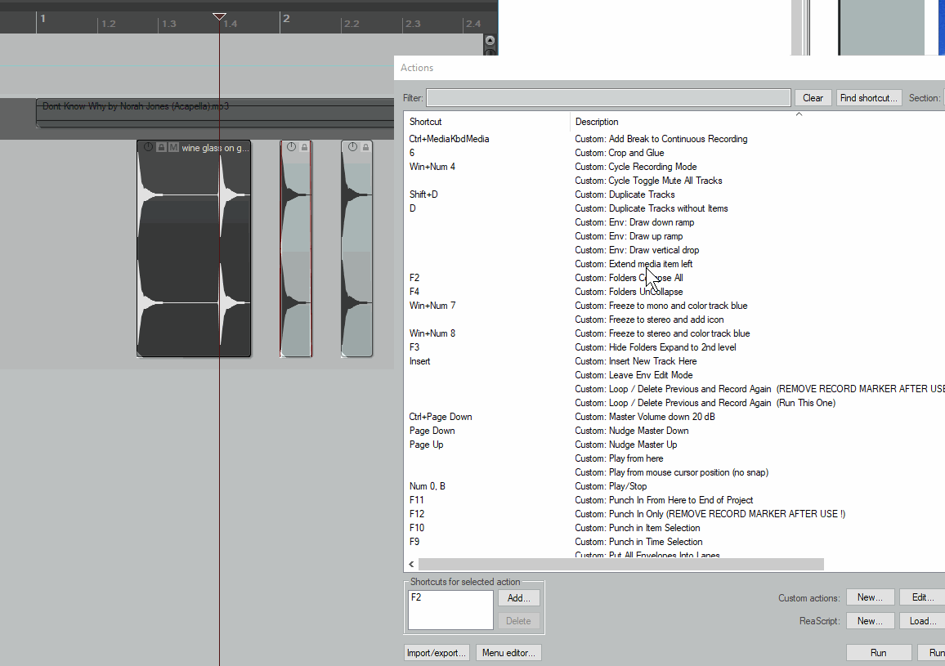Image resolution: width=945 pixels, height=666 pixels.
Task: Click the sort arrow above the Description column
Action: click(x=799, y=114)
